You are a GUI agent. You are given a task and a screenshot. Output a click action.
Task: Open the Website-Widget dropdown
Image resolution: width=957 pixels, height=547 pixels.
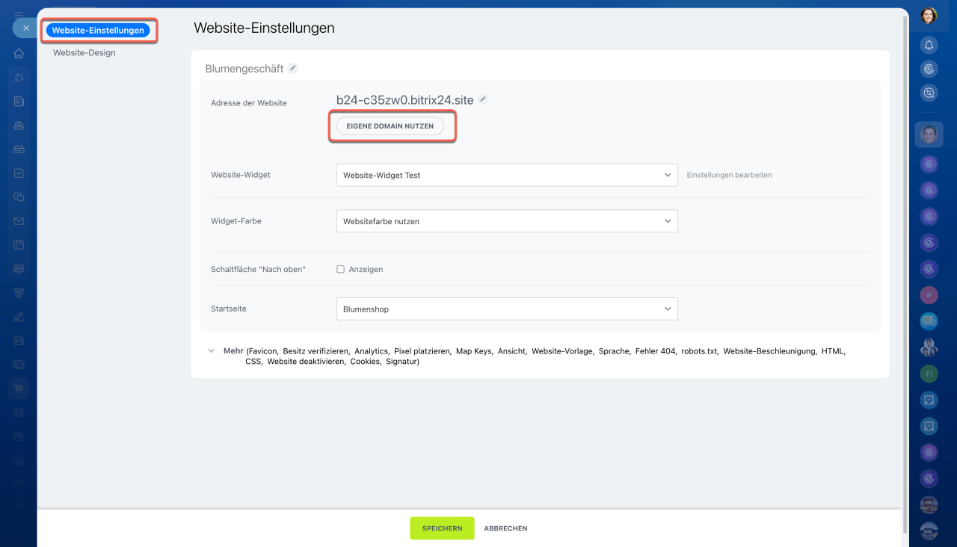tap(507, 175)
